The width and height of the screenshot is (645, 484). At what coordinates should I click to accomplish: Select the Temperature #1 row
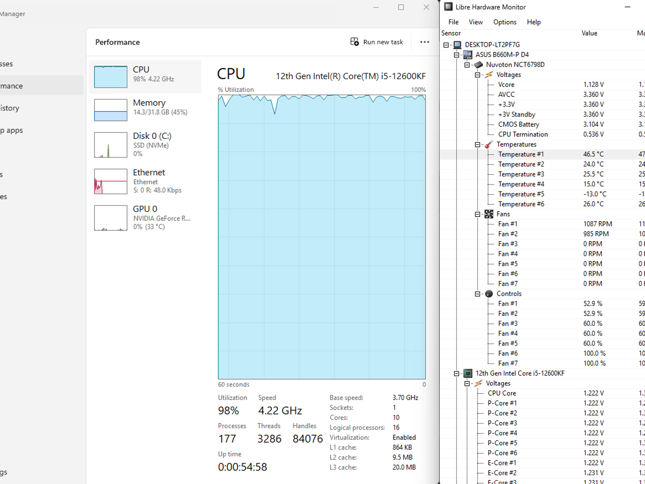click(543, 154)
